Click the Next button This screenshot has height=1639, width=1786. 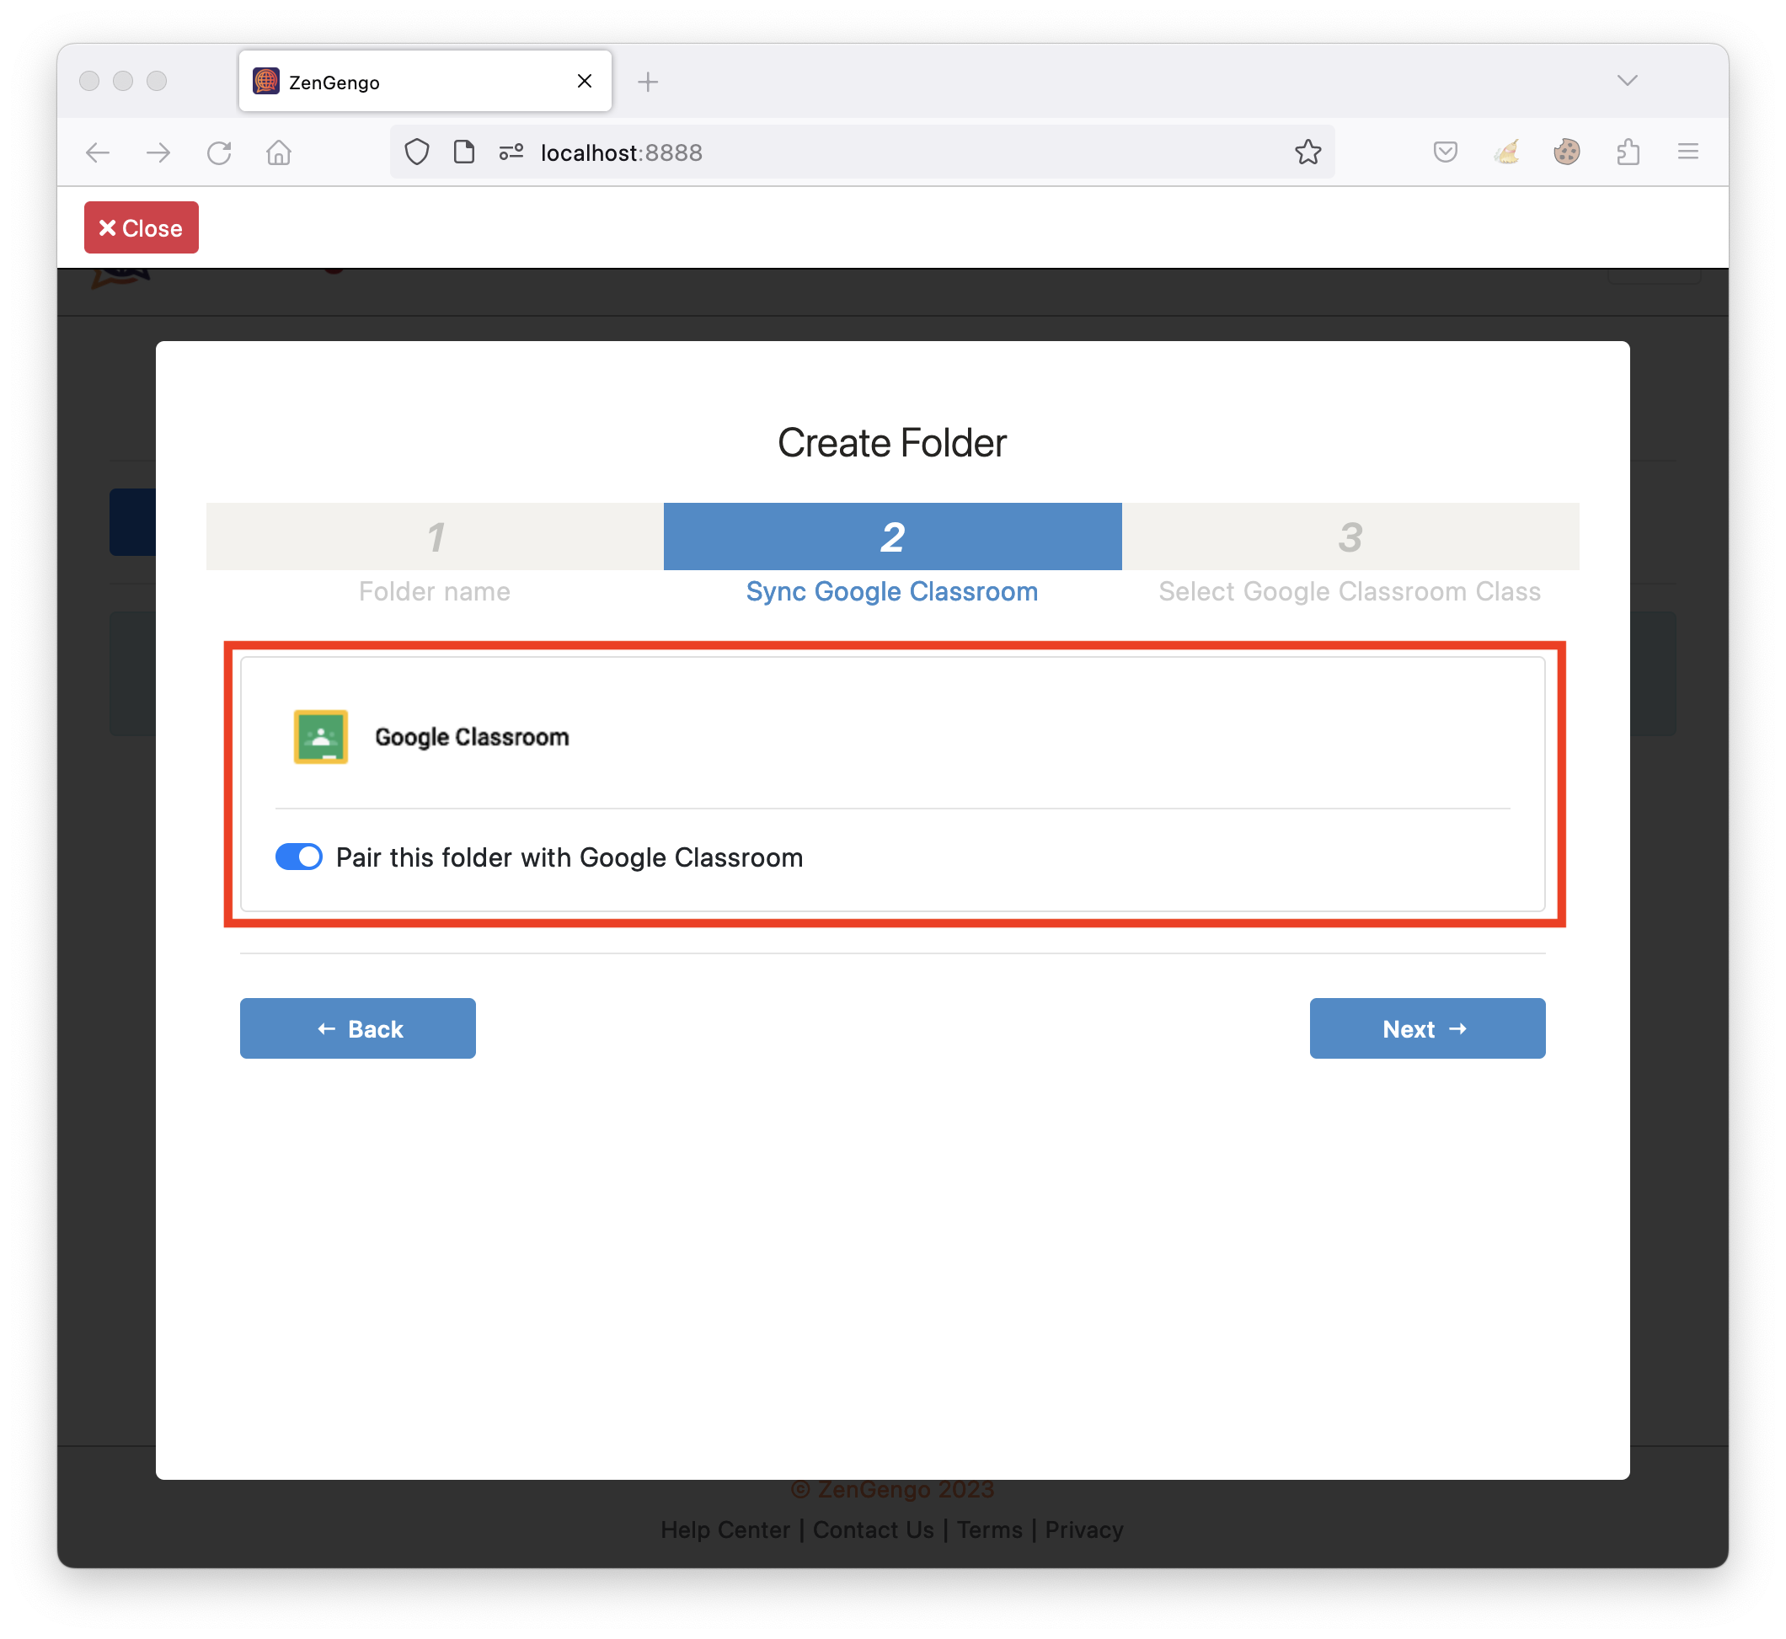1426,1028
